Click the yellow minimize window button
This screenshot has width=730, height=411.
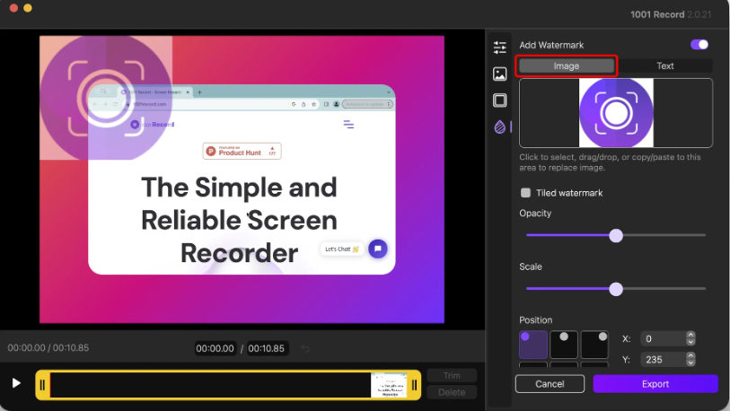pos(28,7)
